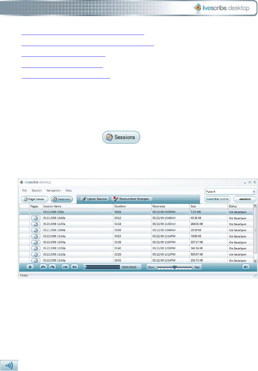The height and width of the screenshot is (371, 258).
Task: Sort by the Status column header
Action: [240, 206]
